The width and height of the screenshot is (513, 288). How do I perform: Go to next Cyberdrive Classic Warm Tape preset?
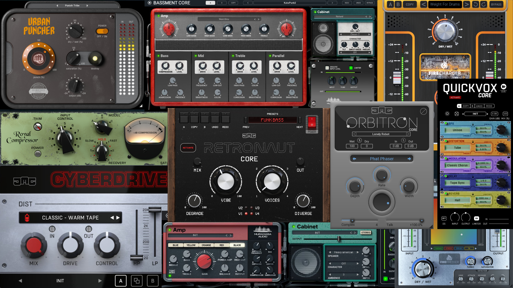[118, 218]
